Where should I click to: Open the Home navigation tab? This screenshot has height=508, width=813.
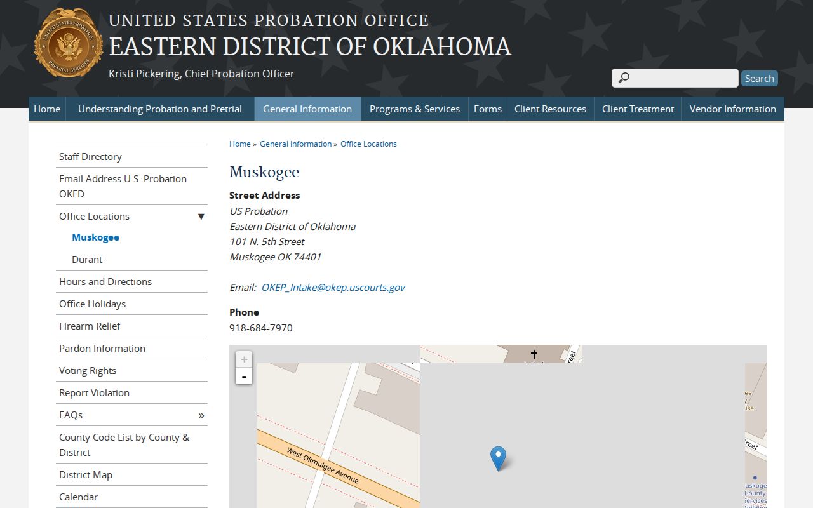pos(47,109)
